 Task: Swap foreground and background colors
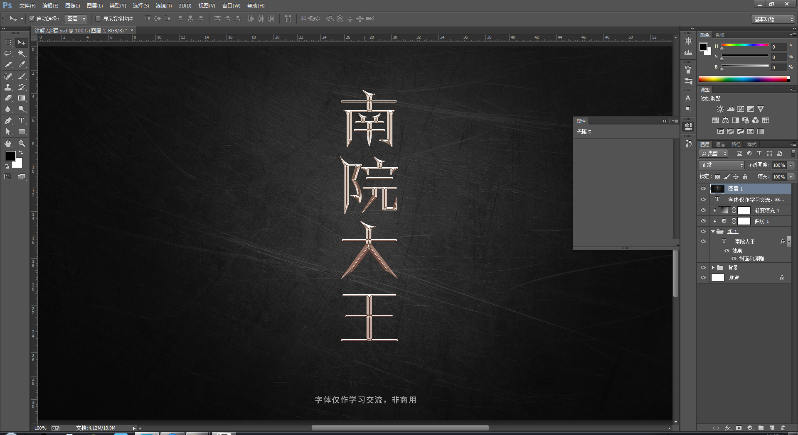[x=21, y=153]
